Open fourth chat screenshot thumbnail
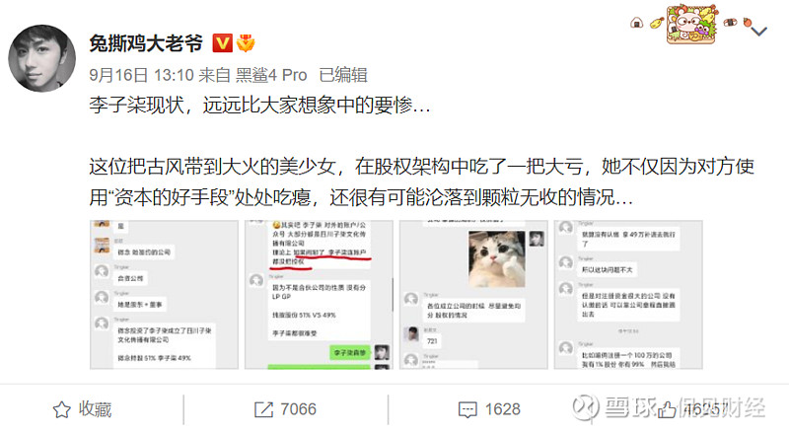789x432 pixels. 628,295
